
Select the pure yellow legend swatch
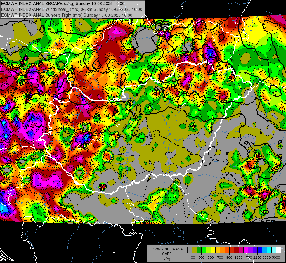[x=213, y=250]
